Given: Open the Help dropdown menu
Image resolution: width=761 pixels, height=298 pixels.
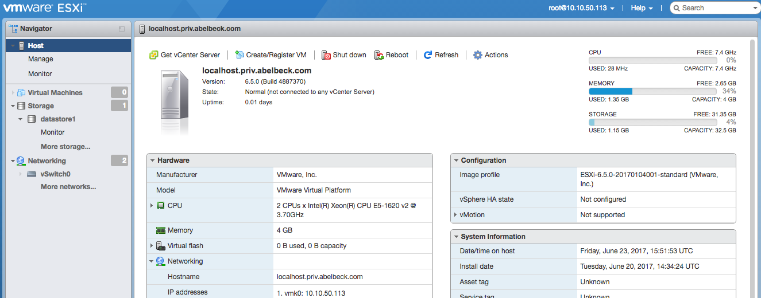Looking at the screenshot, I should [642, 8].
